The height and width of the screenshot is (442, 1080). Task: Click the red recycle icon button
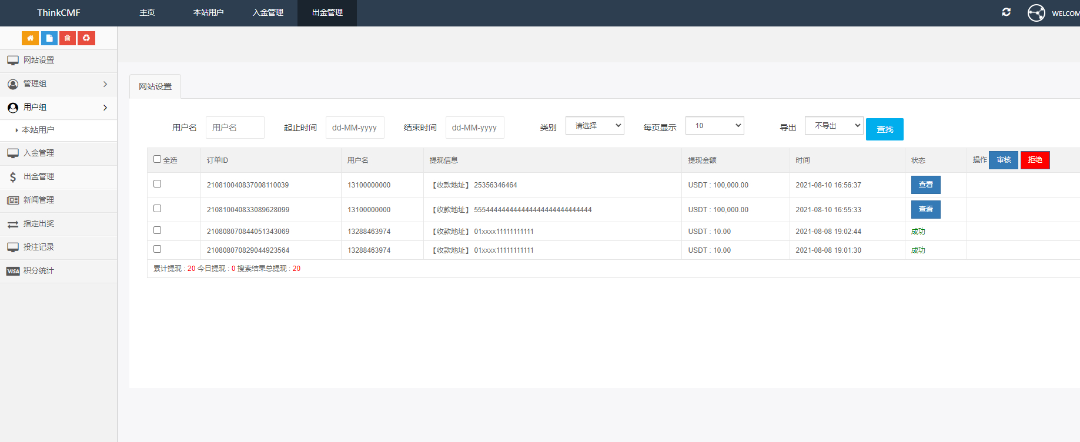coord(86,38)
